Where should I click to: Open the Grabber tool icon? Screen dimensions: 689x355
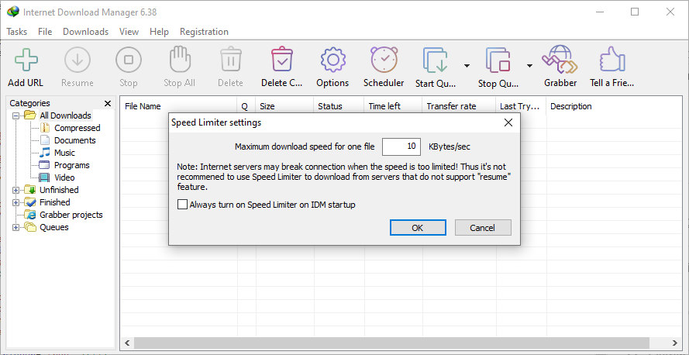pos(560,60)
